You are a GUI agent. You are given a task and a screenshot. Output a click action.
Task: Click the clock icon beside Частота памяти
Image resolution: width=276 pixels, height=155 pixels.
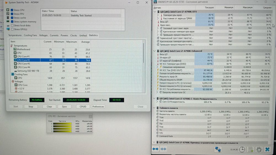pos(158,111)
